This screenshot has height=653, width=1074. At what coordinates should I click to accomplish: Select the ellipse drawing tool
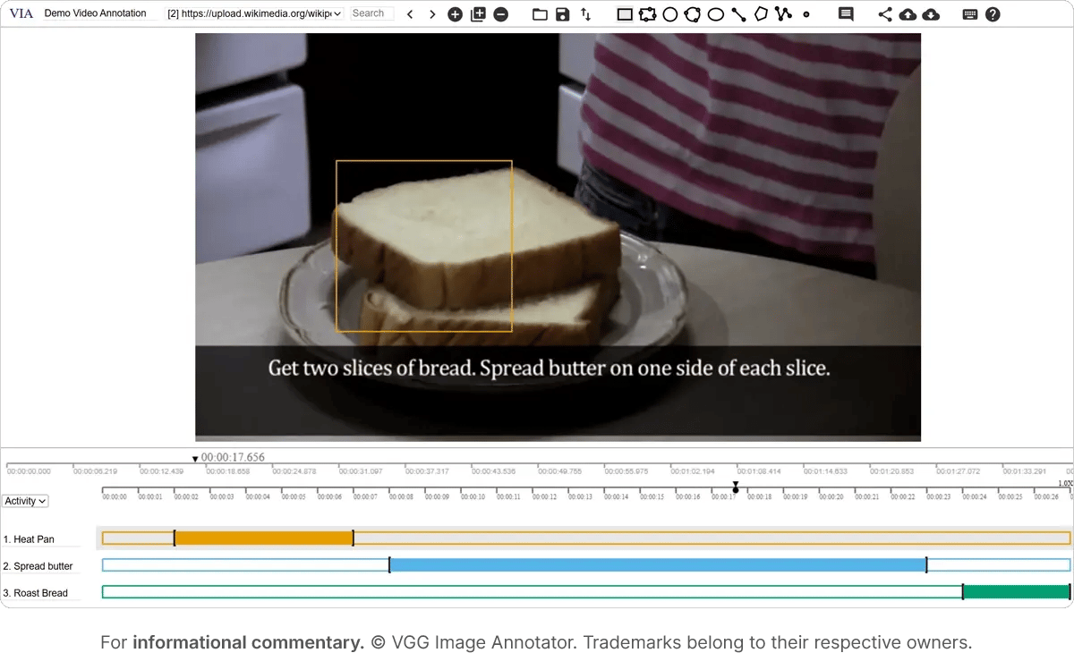(714, 13)
